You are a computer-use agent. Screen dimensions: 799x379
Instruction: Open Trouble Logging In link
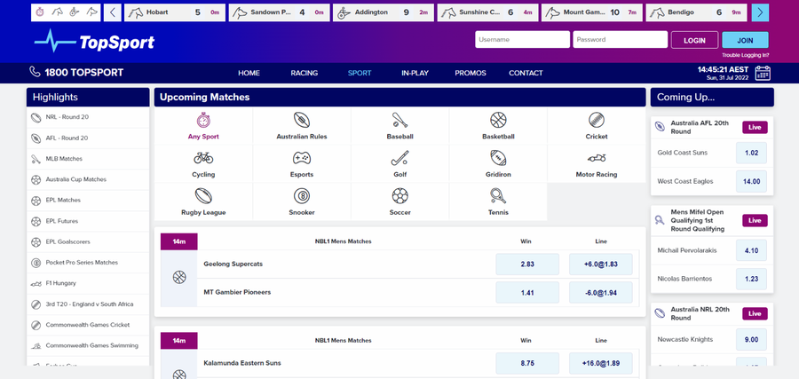(746, 55)
